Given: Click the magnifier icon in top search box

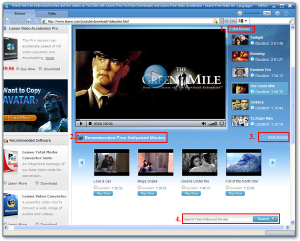Looking at the screenshot, I should click(291, 21).
